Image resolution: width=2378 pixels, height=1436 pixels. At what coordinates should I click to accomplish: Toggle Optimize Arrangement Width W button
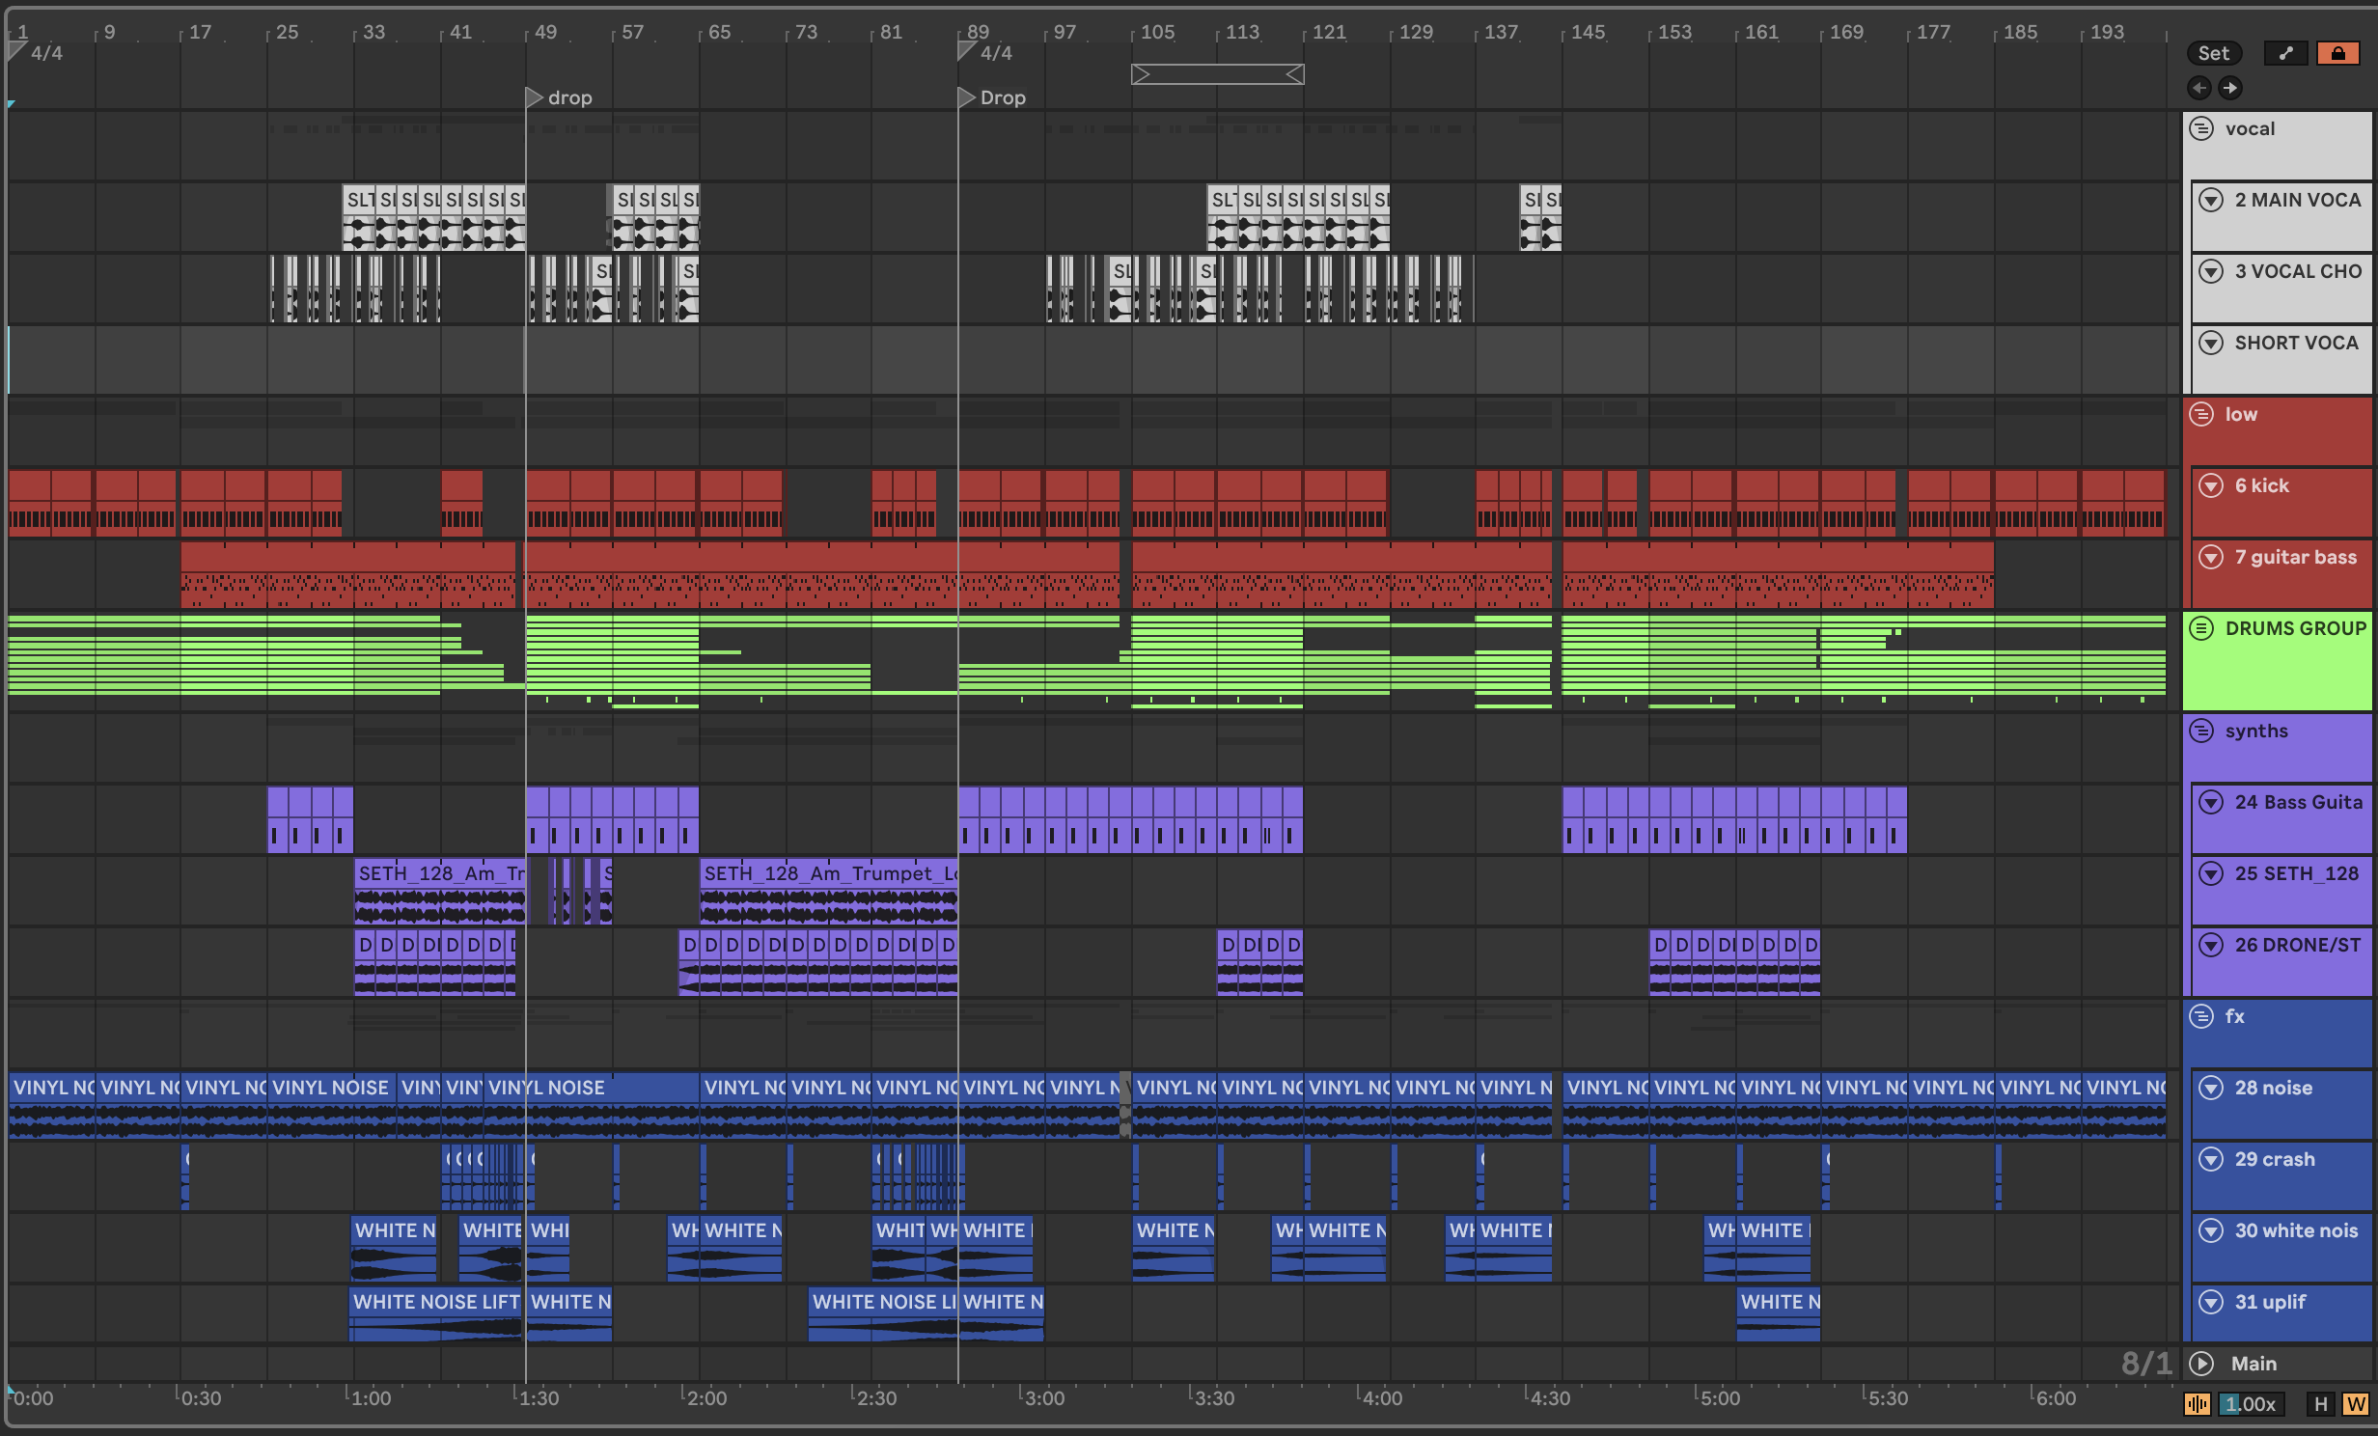pyautogui.click(x=2355, y=1404)
